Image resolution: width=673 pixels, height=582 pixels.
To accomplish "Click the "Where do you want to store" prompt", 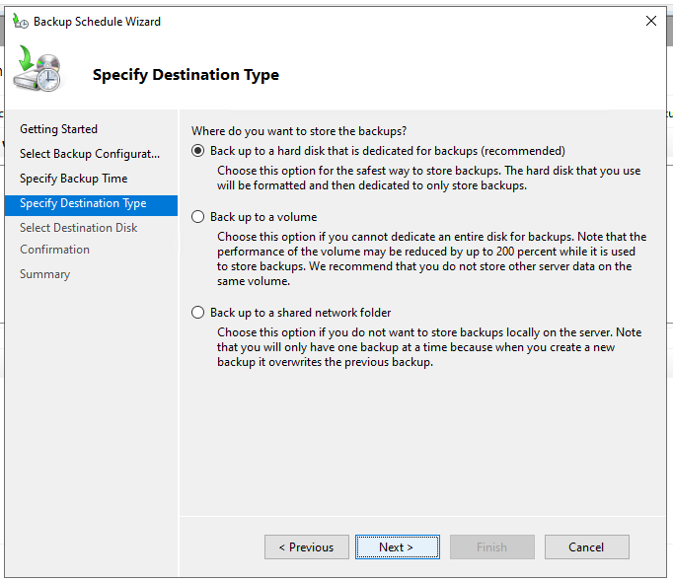I will point(299,130).
